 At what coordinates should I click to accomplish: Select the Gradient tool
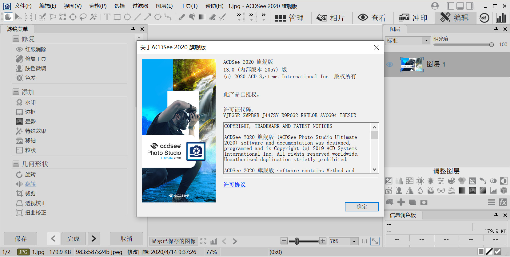pyautogui.click(x=202, y=17)
